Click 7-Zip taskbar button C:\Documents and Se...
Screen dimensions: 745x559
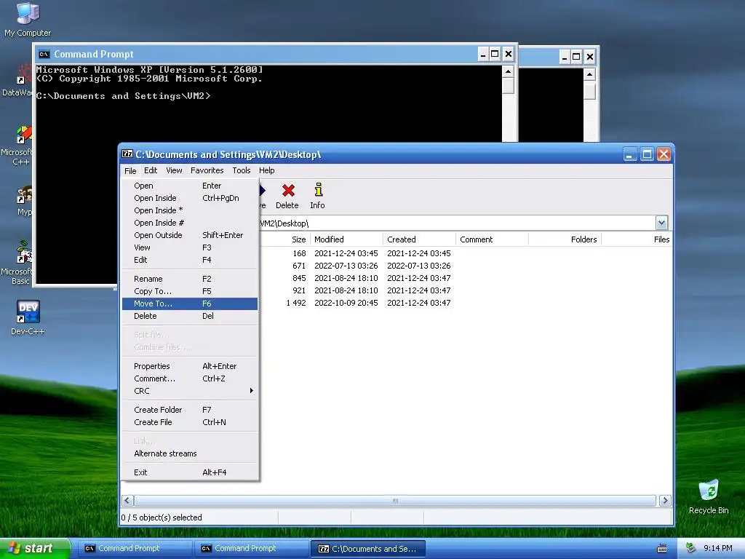coord(367,549)
